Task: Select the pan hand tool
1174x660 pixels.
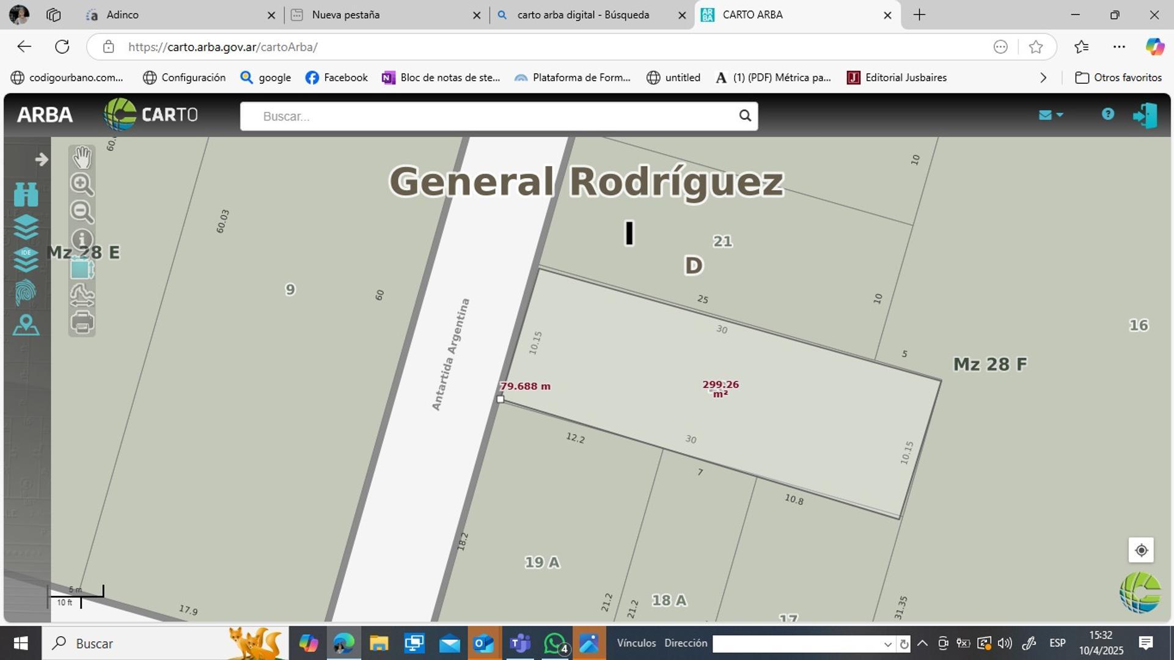Action: (82, 157)
